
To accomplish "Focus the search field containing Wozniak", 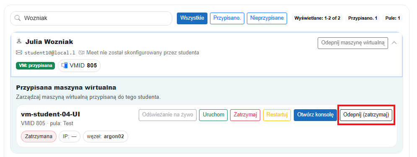I will point(91,18).
